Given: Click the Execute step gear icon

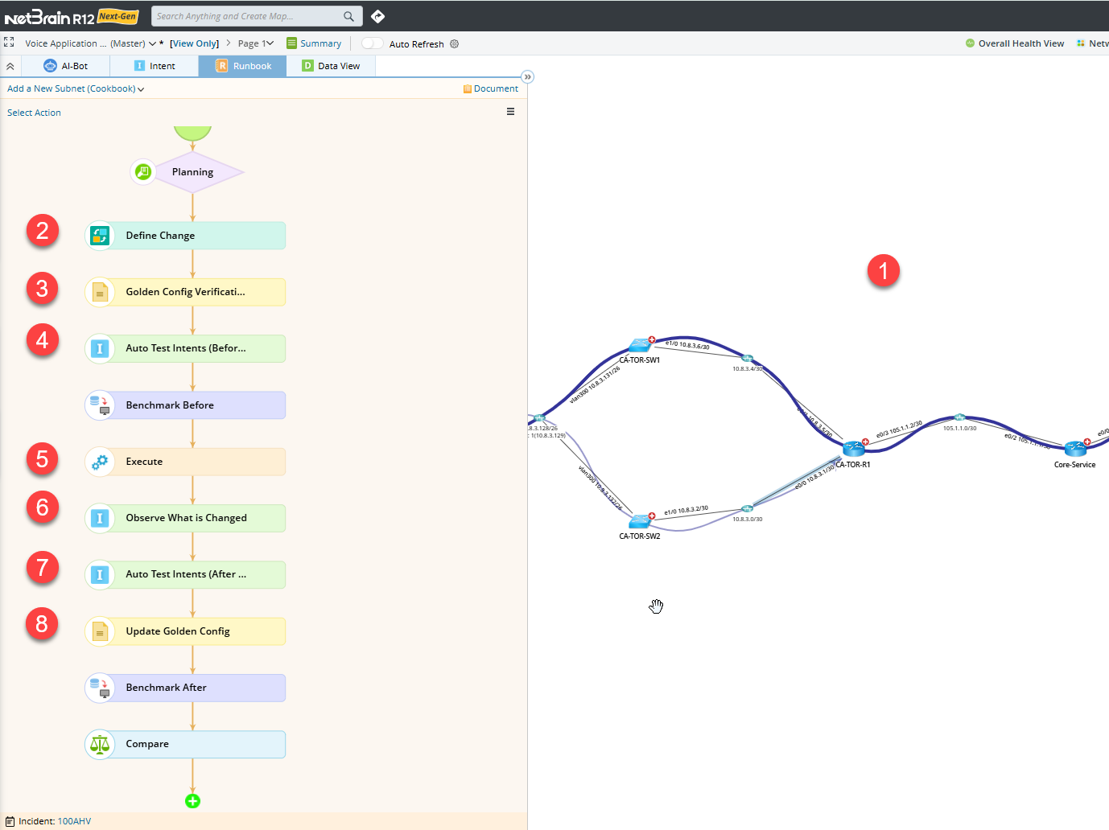Looking at the screenshot, I should [x=100, y=462].
